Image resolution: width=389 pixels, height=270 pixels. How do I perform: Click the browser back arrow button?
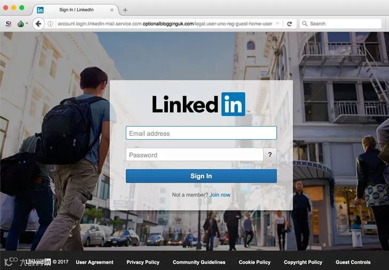tap(38, 24)
